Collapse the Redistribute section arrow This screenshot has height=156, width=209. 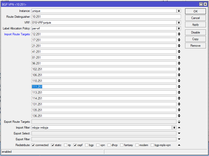tap(179, 145)
